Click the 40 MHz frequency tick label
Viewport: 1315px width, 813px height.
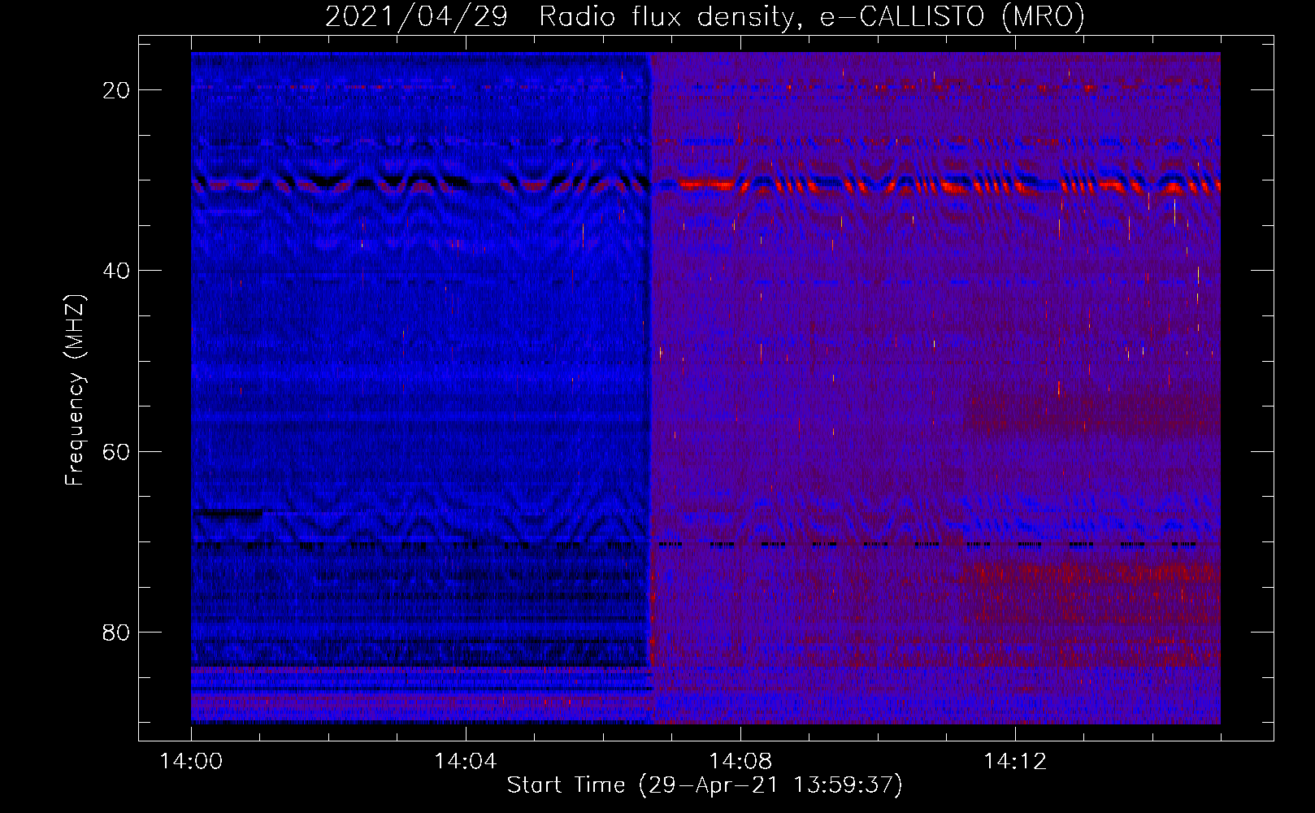pyautogui.click(x=116, y=271)
